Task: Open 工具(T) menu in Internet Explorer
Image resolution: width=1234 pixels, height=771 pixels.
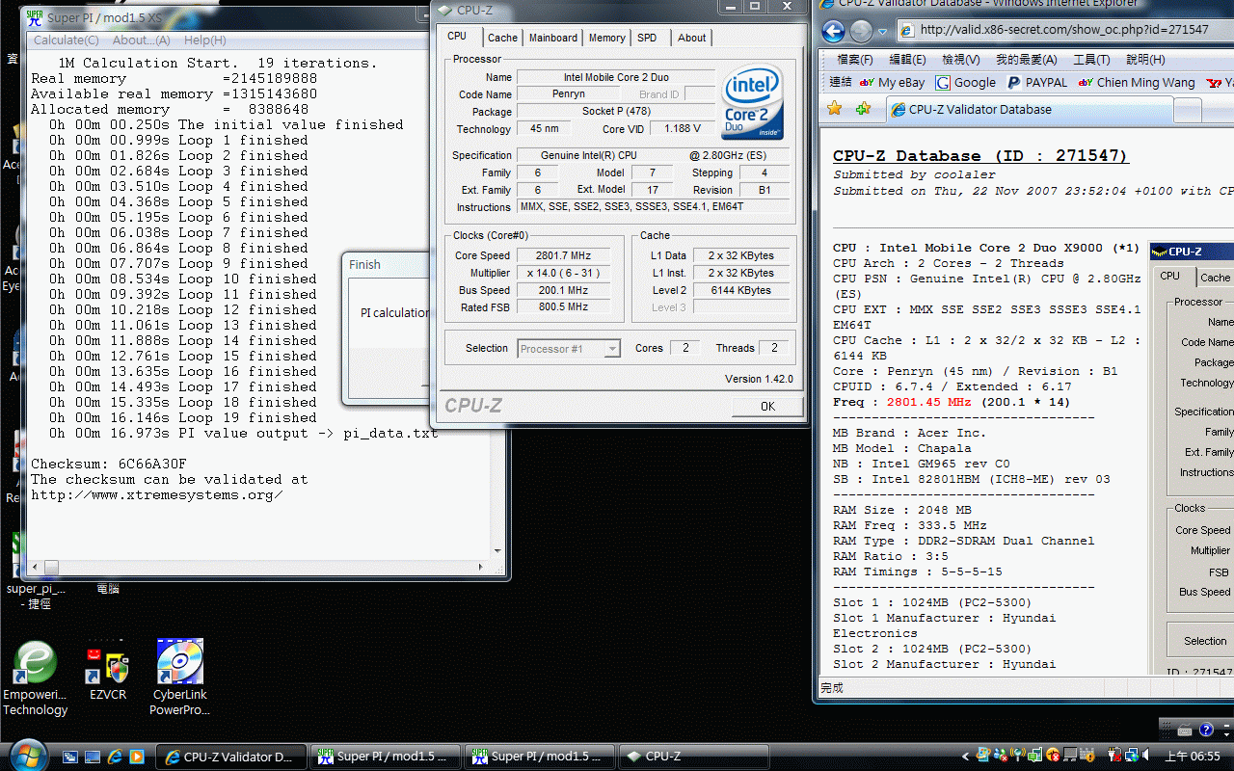Action: (x=1091, y=60)
